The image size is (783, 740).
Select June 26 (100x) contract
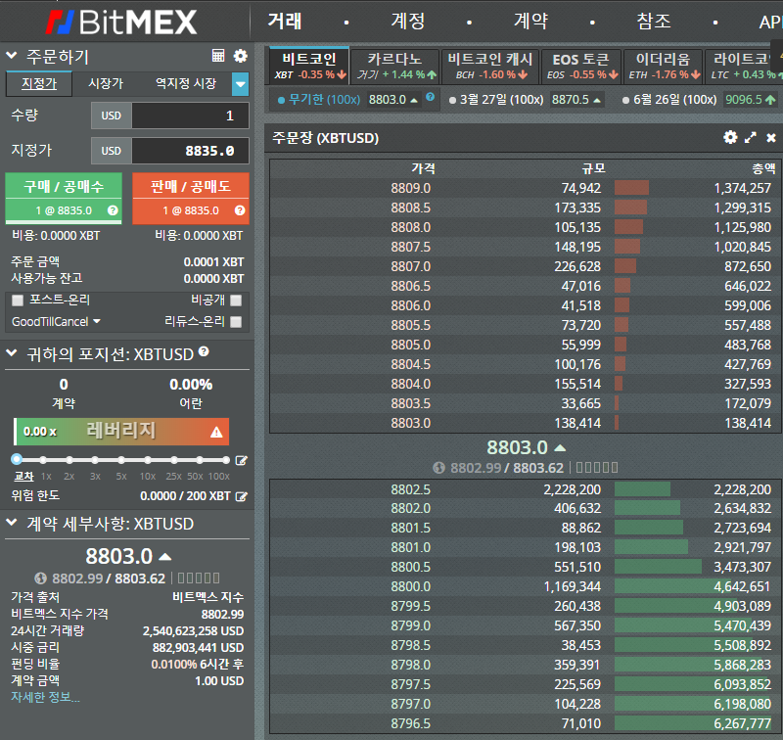tap(669, 100)
